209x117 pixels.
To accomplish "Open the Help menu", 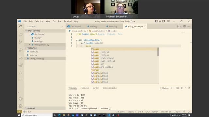I will pos(76,21).
